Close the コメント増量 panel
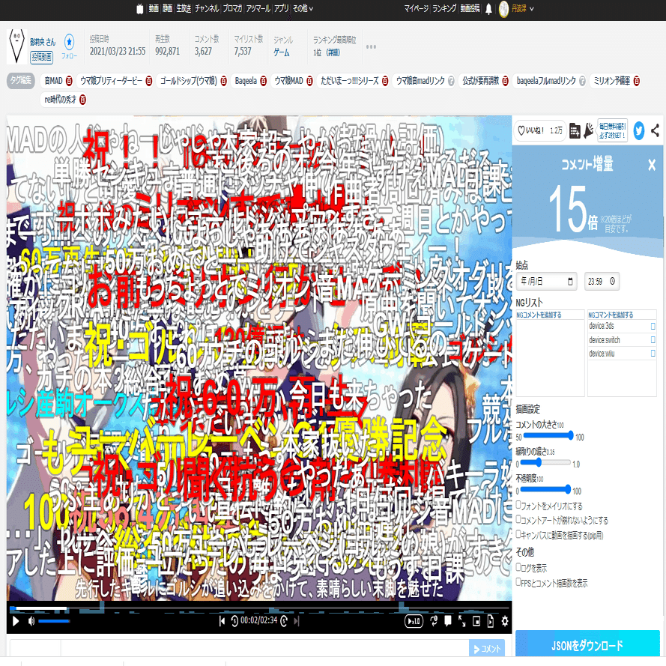Image resolution: width=666 pixels, height=666 pixels. pos(652,165)
